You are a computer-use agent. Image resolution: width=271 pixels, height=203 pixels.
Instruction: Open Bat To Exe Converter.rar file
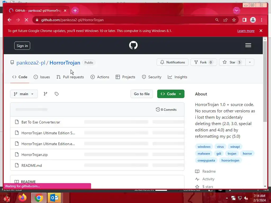pos(41,122)
